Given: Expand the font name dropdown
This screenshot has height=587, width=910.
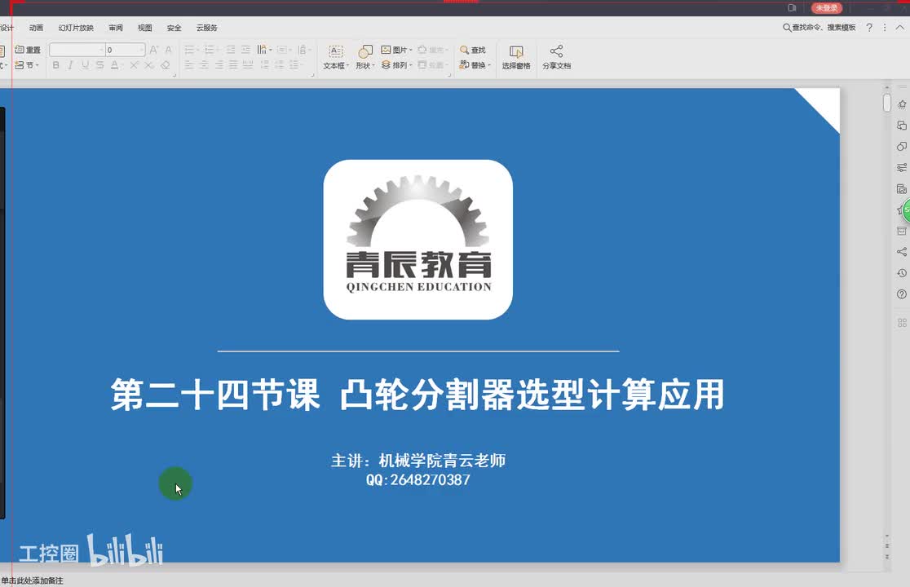Looking at the screenshot, I should (x=102, y=50).
